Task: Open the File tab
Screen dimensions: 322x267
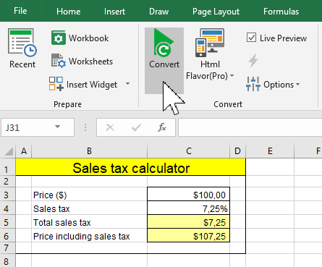Action: click(x=20, y=11)
